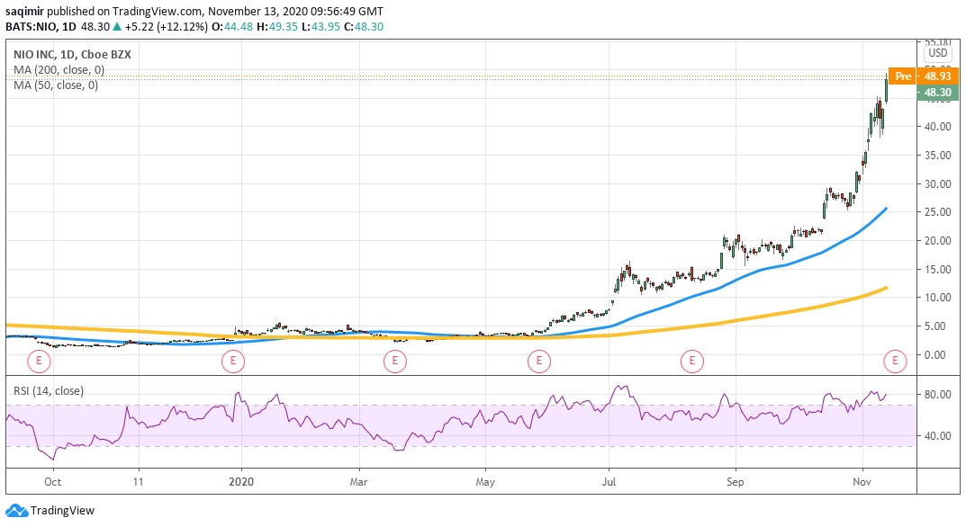Screen dimensions: 966x527
Task: Click the rightmost earnings E marker near November
Action: coord(895,361)
